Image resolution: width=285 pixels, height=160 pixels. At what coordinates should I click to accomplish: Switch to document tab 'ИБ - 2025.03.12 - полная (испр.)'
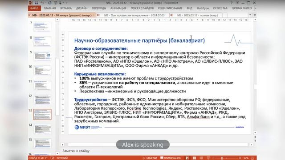(196, 15)
